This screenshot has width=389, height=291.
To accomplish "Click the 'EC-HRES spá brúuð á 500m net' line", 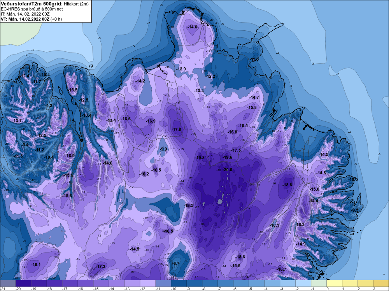I will pyautogui.click(x=32, y=9).
